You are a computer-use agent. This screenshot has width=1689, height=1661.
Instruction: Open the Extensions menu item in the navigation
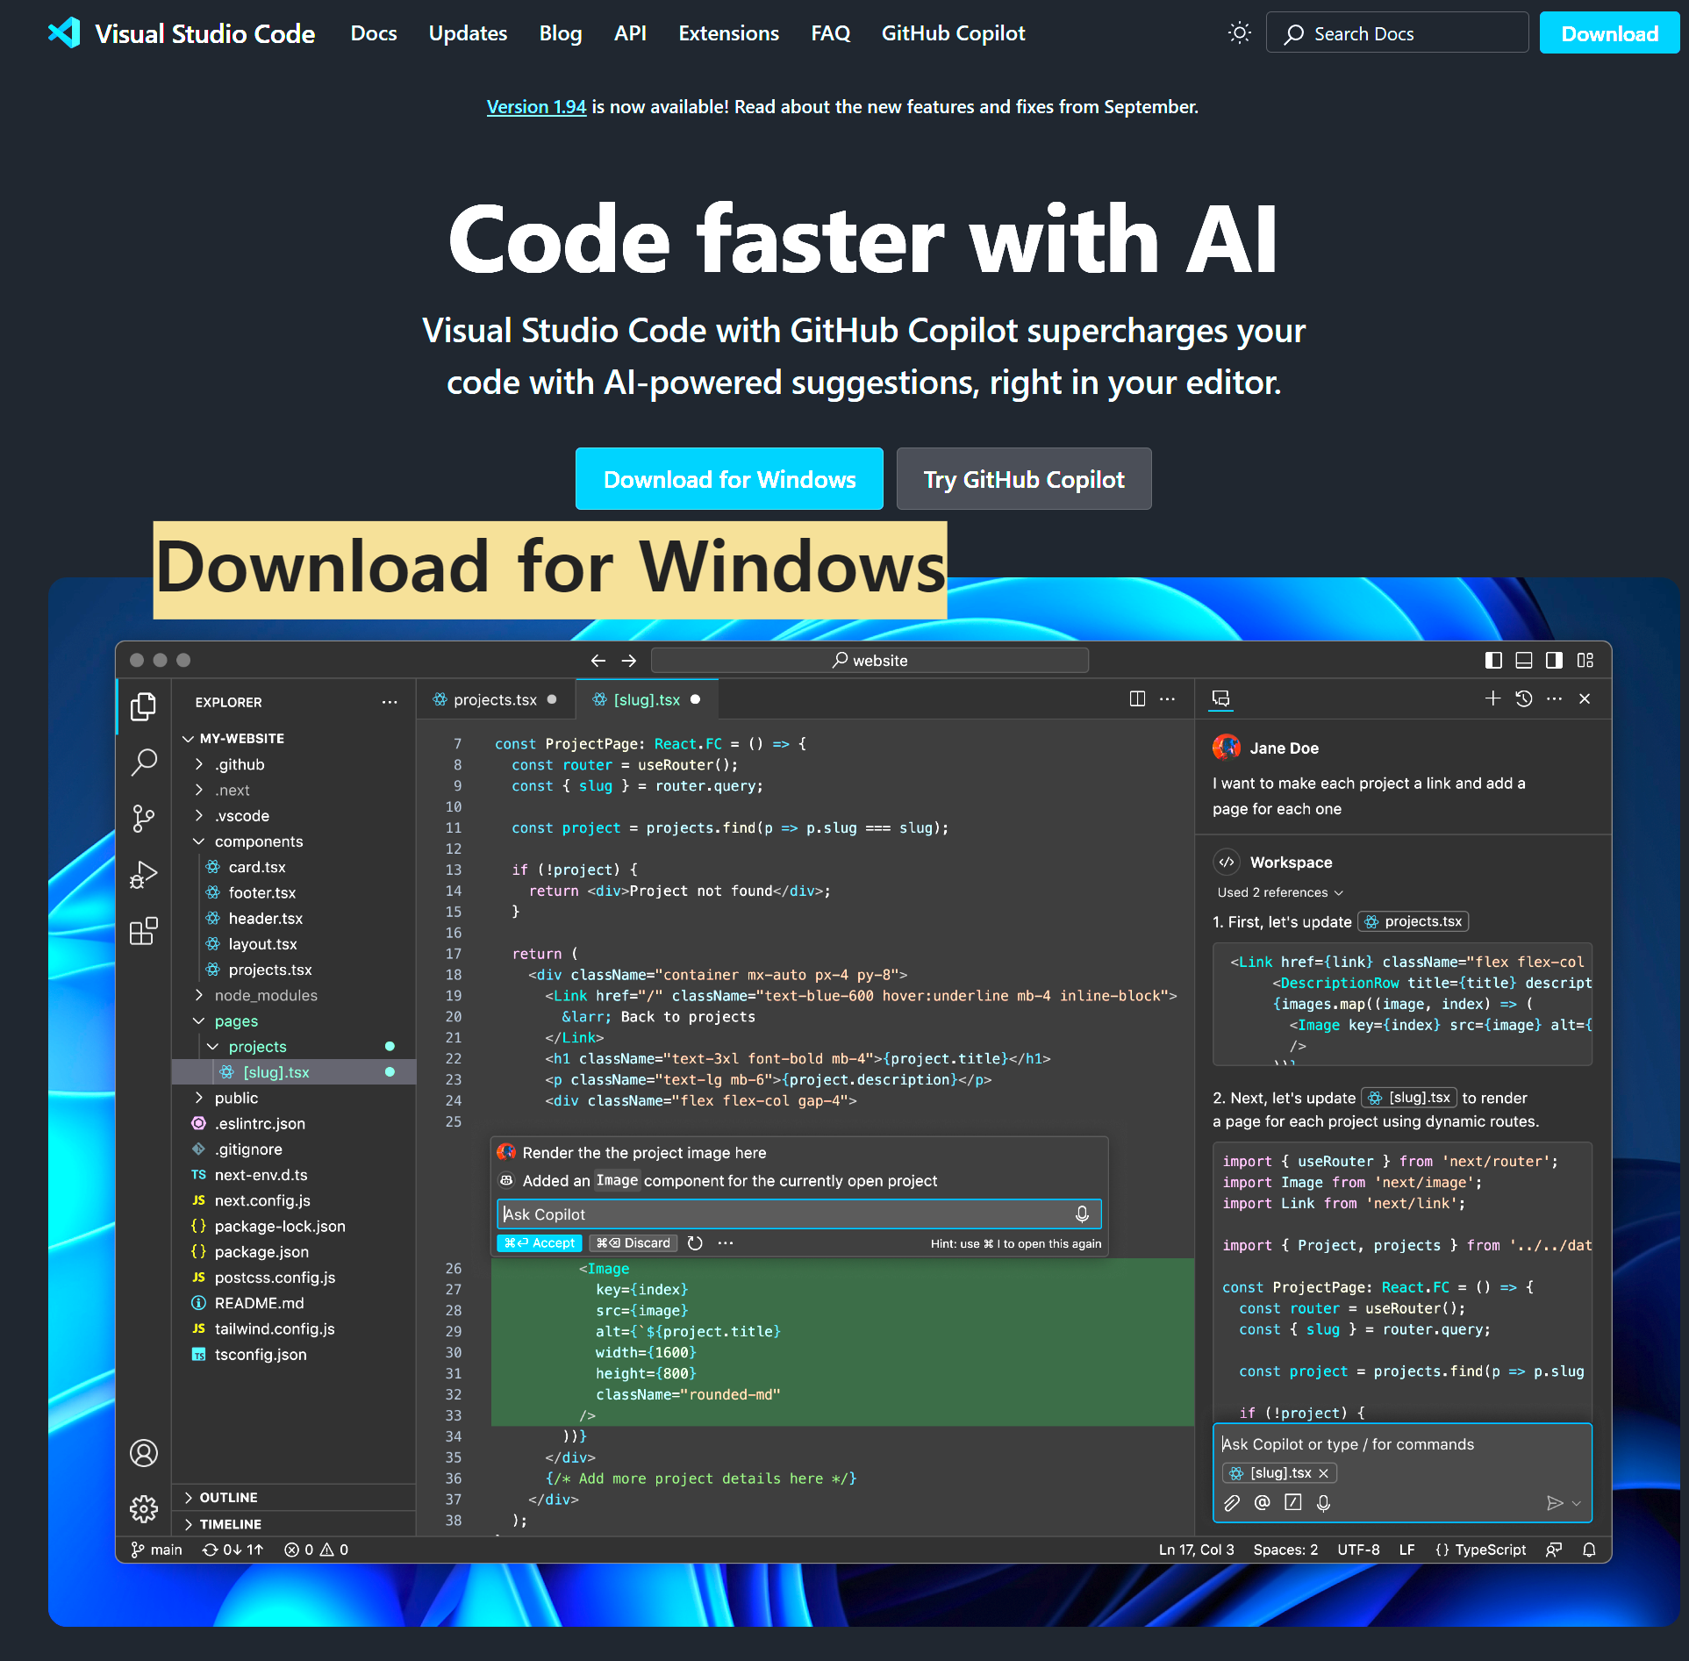pyautogui.click(x=728, y=33)
